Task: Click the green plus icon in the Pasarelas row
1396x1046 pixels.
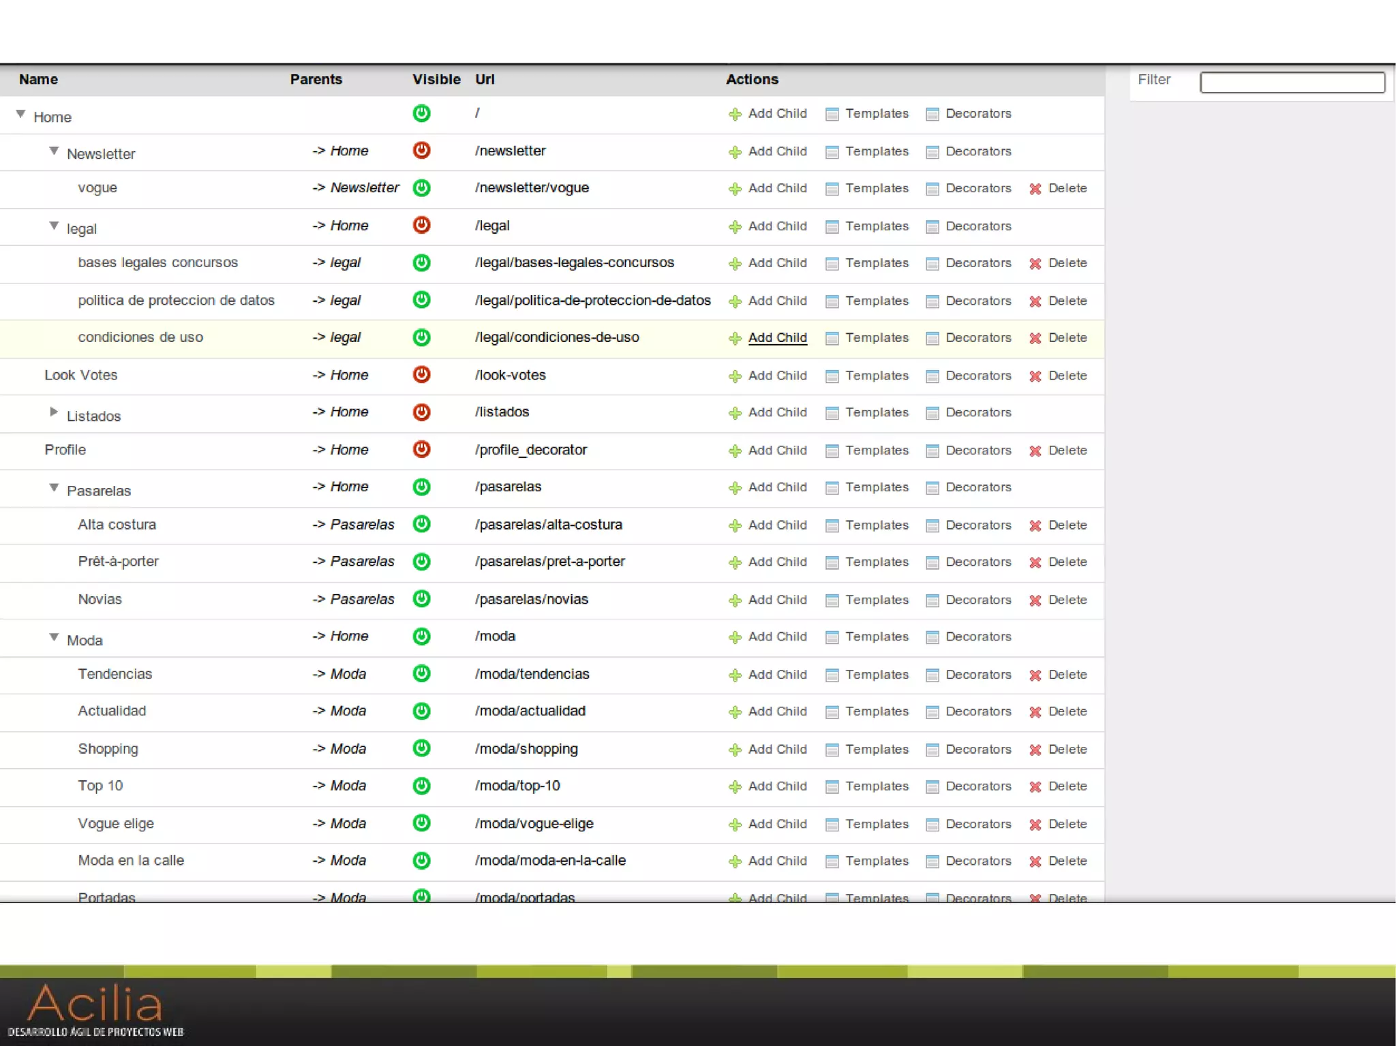Action: 735,488
